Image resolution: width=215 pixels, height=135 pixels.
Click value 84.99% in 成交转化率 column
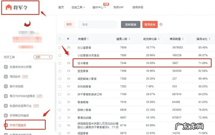[x=150, y=125]
